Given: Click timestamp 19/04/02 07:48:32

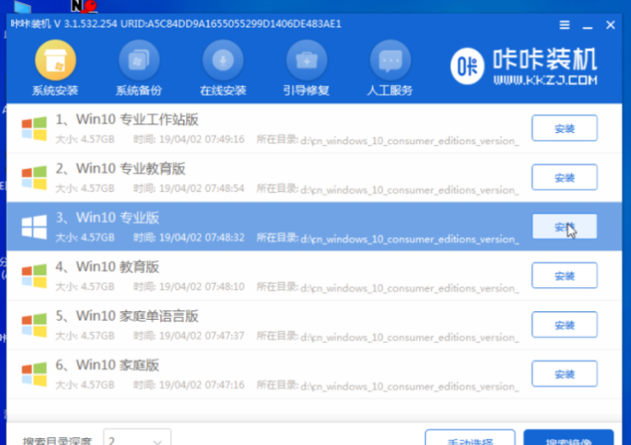Looking at the screenshot, I should [x=201, y=238].
